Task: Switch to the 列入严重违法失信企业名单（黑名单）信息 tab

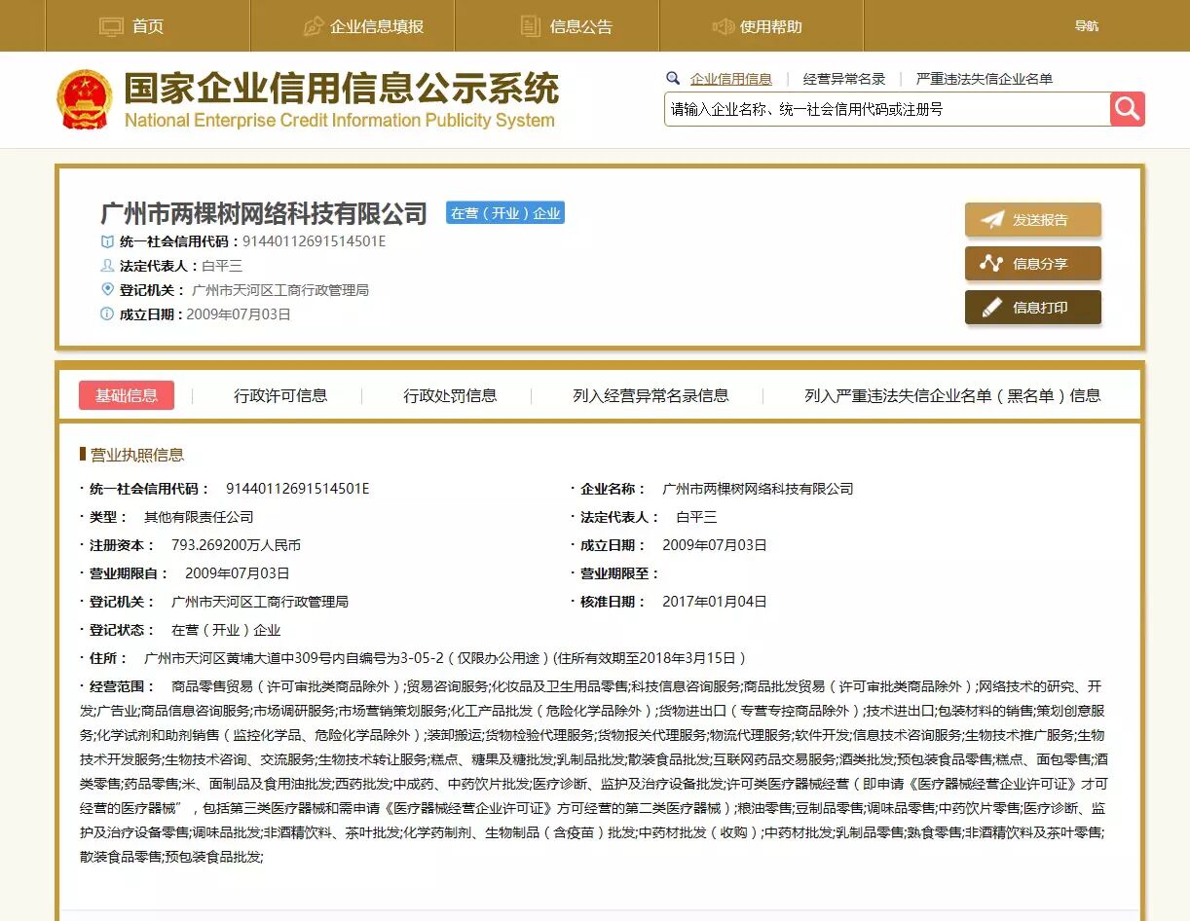Action: pos(952,395)
